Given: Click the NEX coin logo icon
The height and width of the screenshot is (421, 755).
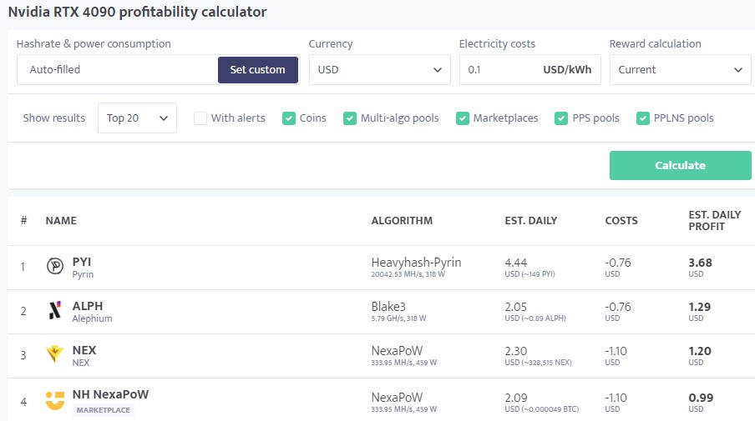Looking at the screenshot, I should pos(55,355).
